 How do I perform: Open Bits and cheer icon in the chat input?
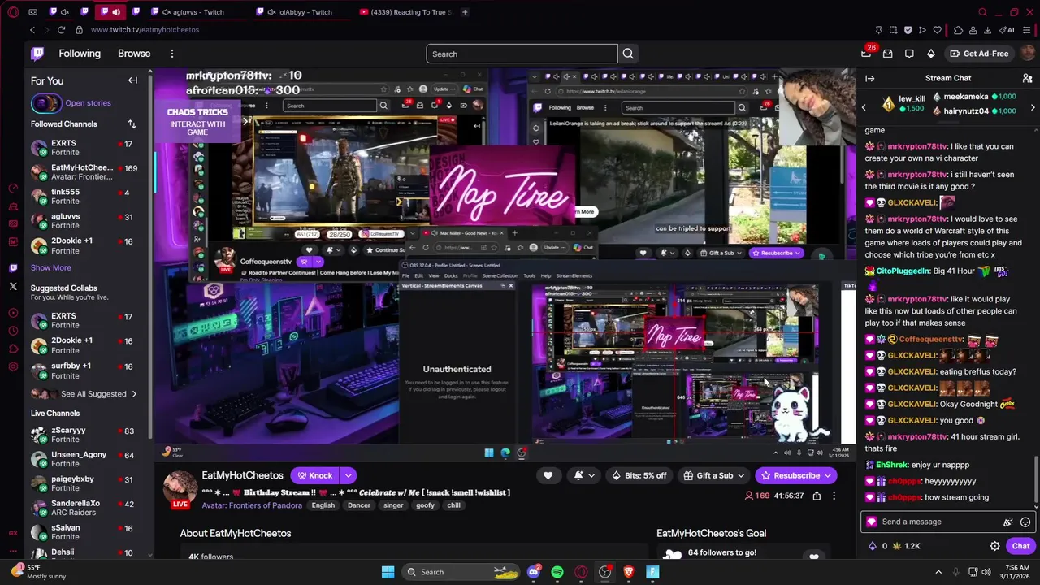tap(1007, 522)
